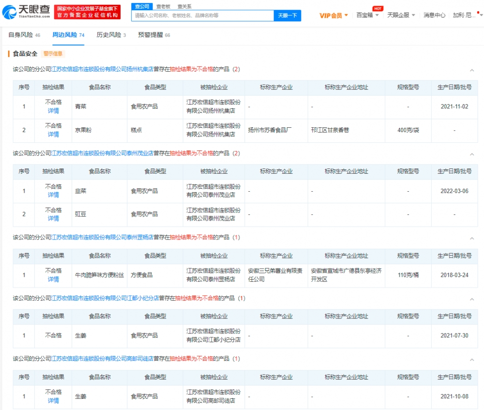
Task: Select the 查关系 search tab
Action: coord(184,6)
